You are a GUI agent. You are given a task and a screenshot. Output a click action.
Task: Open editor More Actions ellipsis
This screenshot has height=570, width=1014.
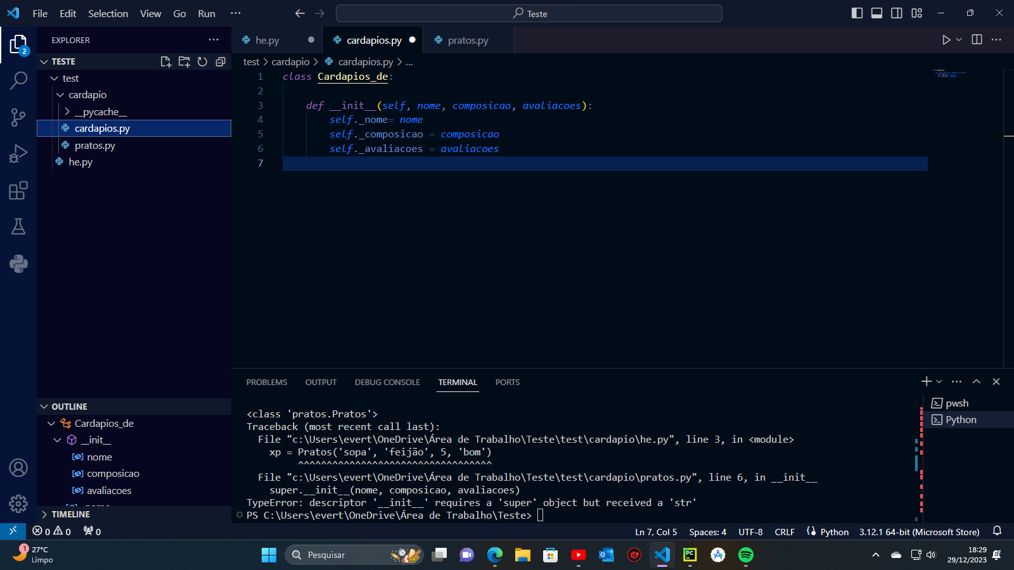click(996, 40)
